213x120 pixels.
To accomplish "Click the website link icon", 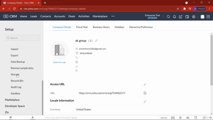I will [x=77, y=67].
